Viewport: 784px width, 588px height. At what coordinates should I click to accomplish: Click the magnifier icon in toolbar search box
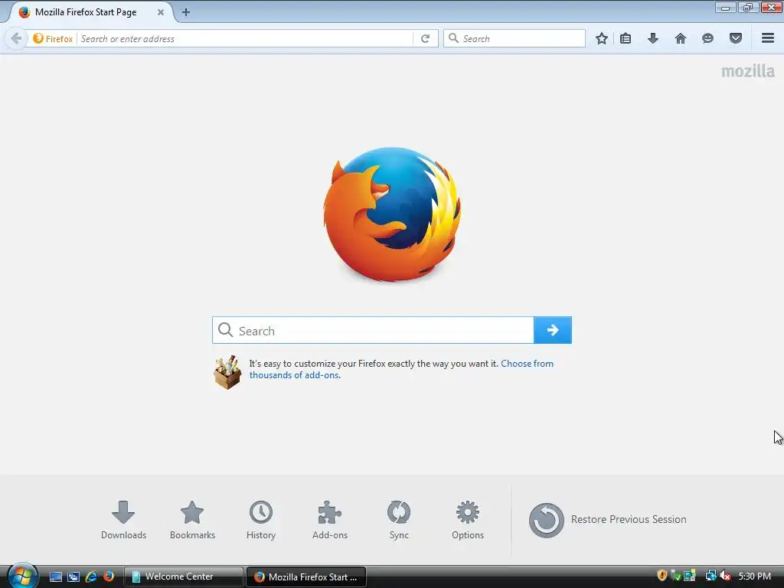453,38
